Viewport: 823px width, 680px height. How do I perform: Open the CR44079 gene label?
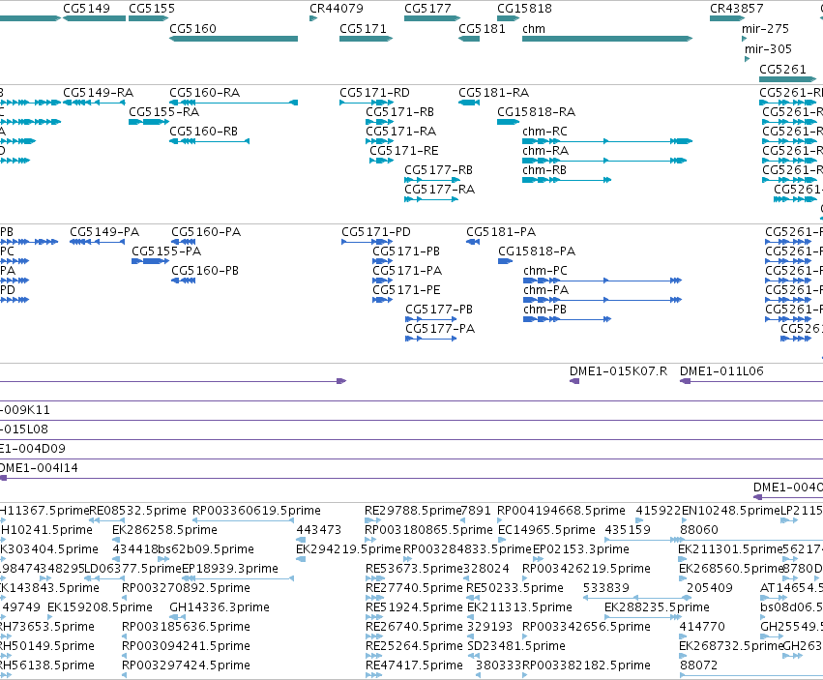337,9
